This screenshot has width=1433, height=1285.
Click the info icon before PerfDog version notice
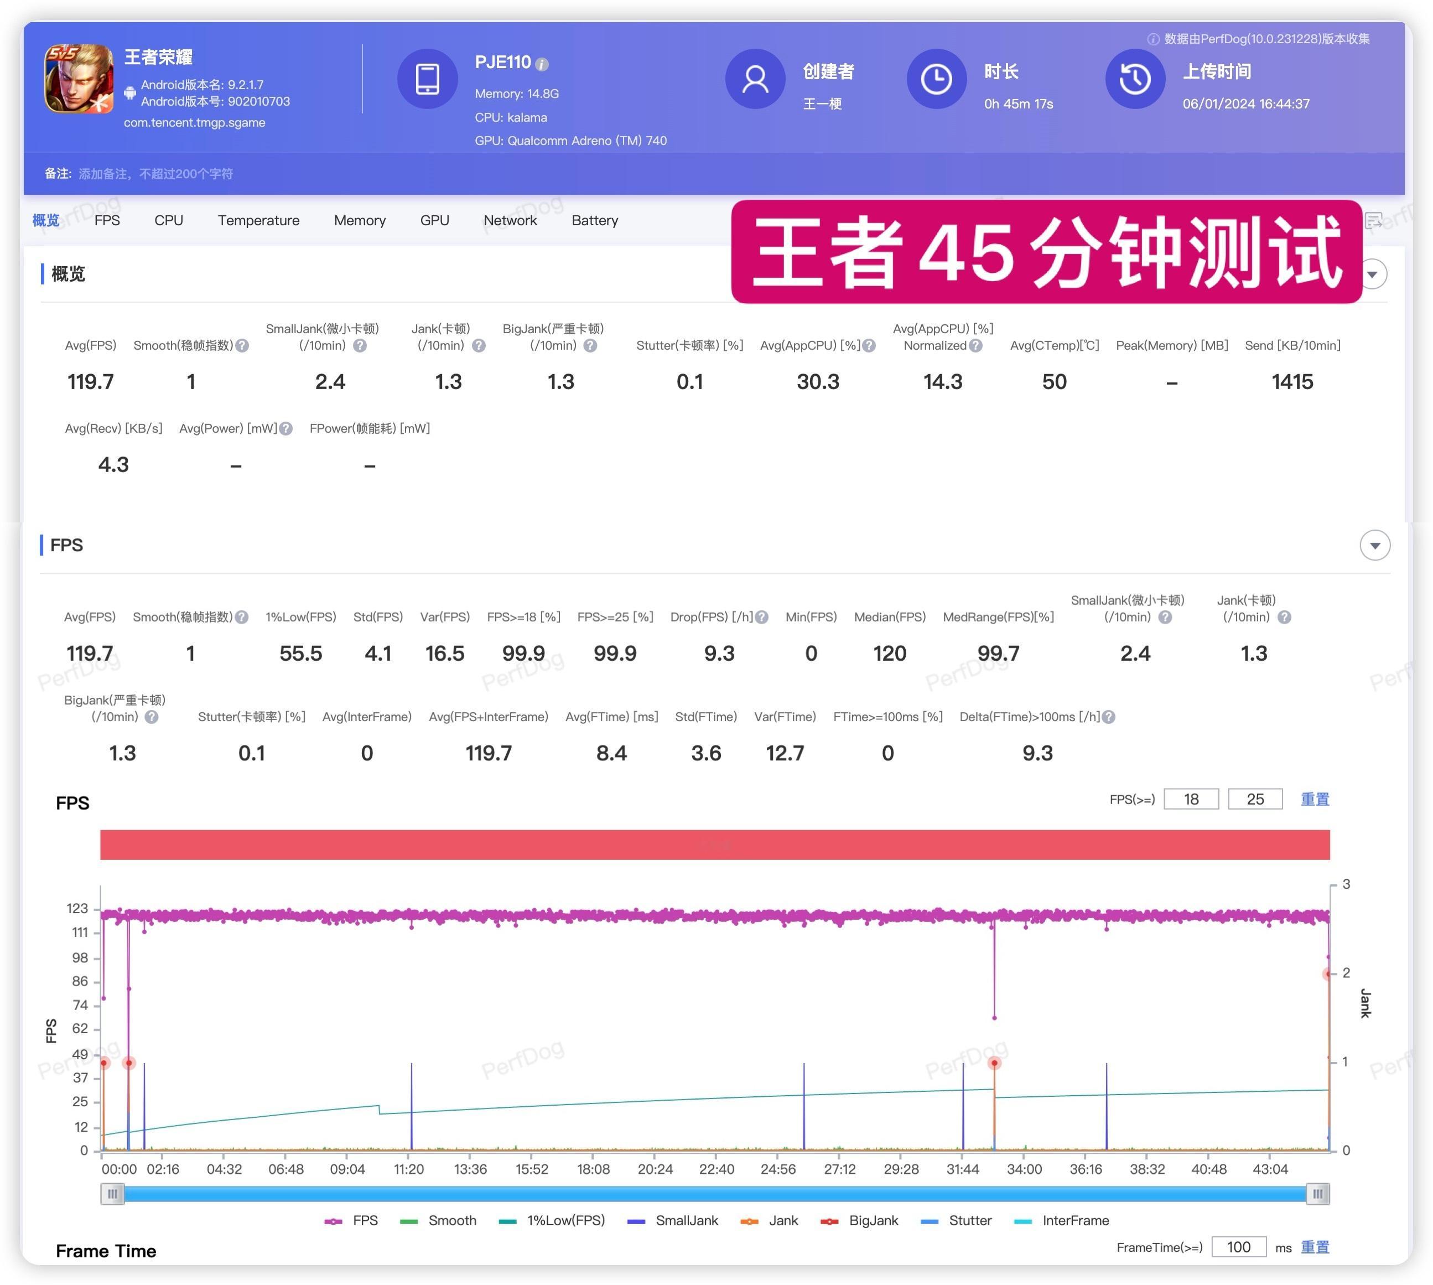(1152, 39)
